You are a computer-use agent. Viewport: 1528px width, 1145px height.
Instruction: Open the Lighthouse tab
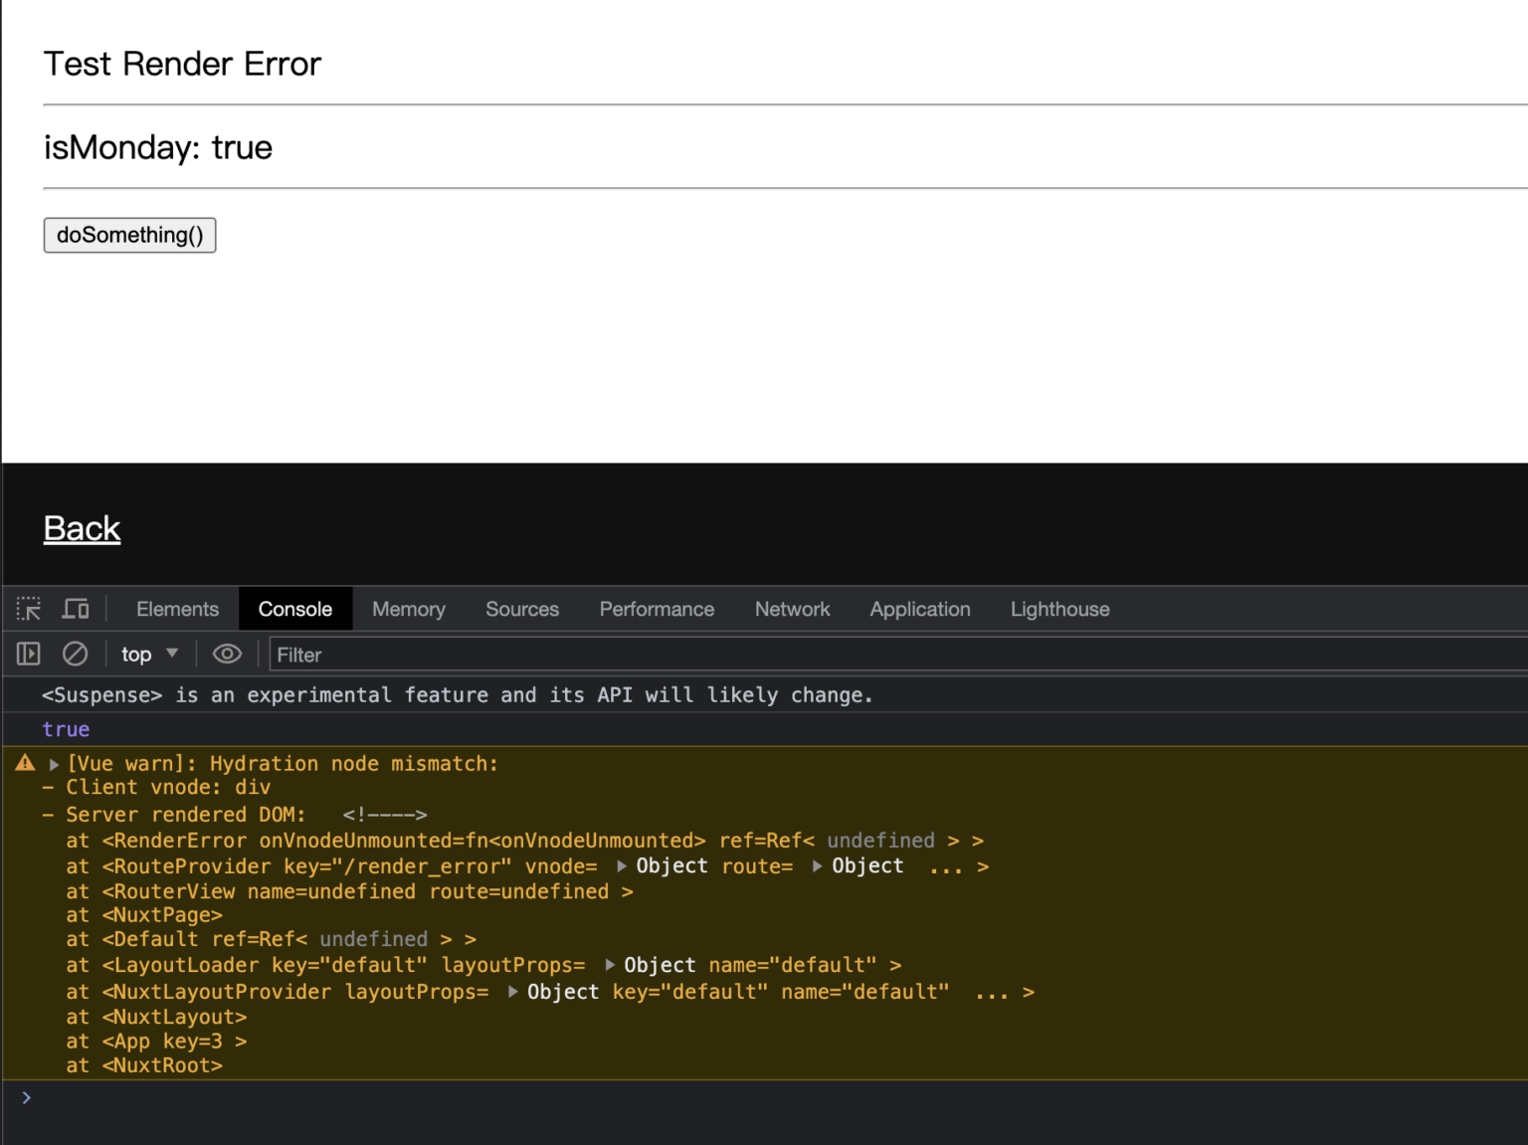[1059, 609]
